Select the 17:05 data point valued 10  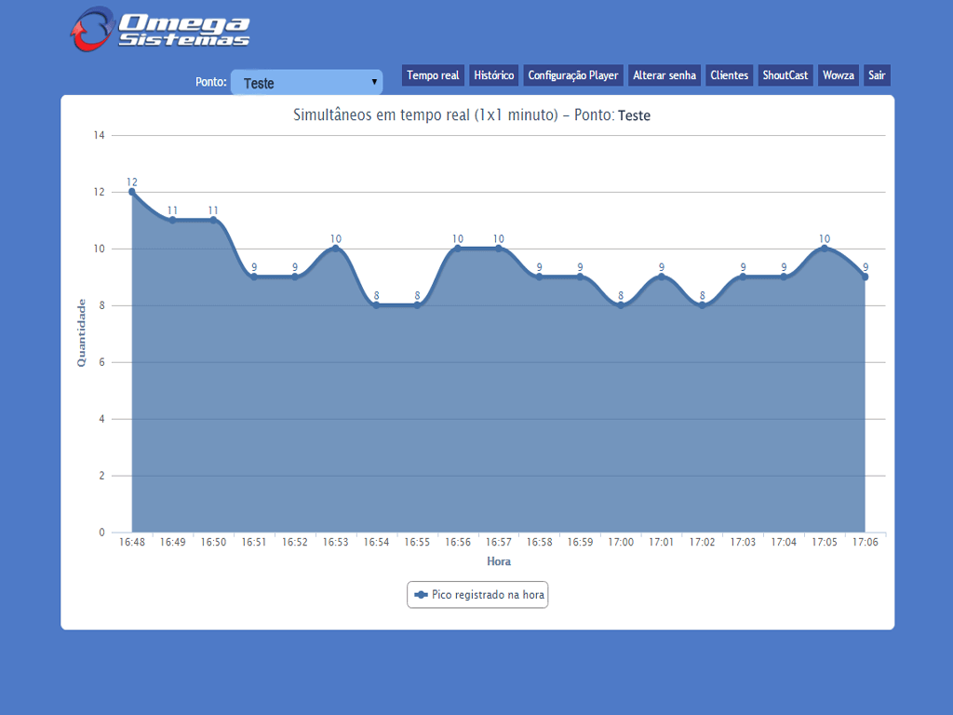click(825, 249)
